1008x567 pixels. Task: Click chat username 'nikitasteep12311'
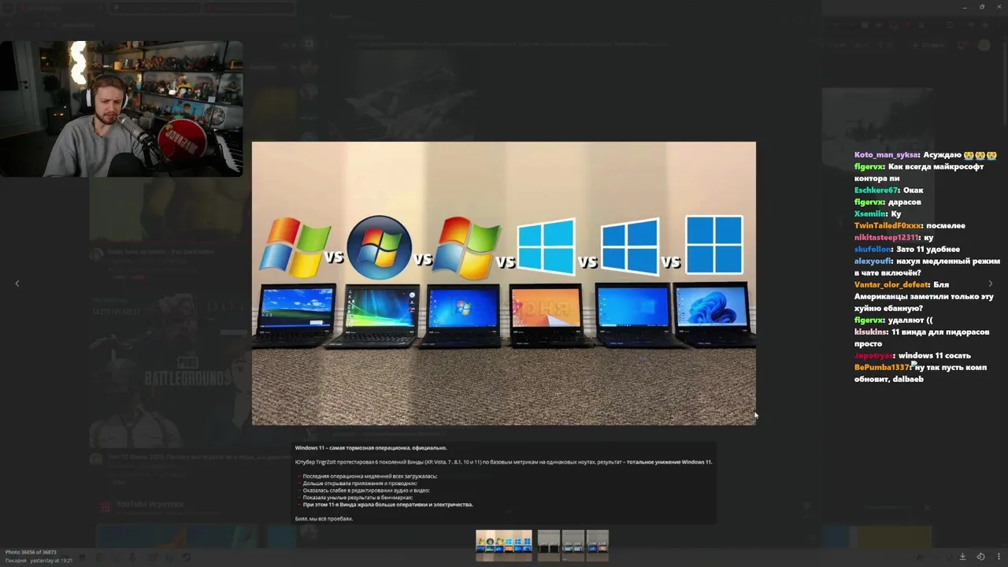(887, 238)
